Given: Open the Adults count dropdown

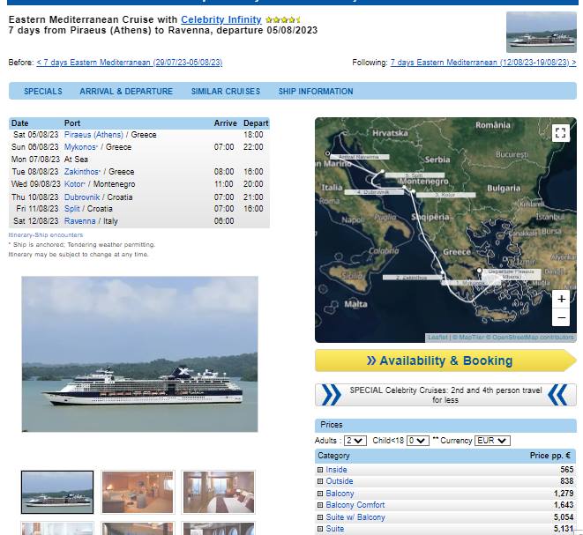Looking at the screenshot, I should (x=355, y=441).
